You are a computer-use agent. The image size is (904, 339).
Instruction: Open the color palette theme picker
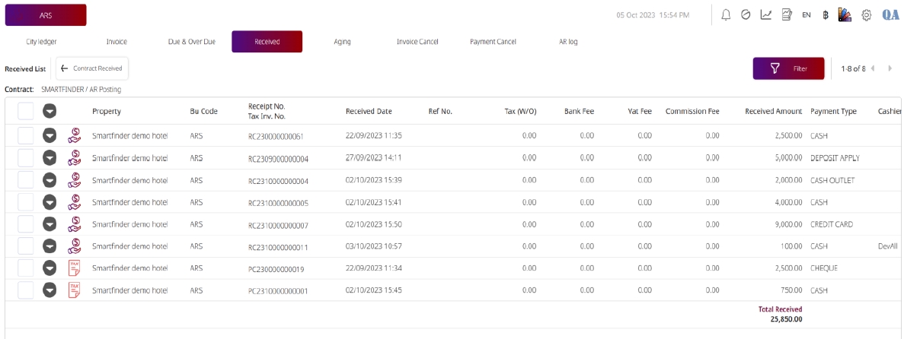pos(845,15)
